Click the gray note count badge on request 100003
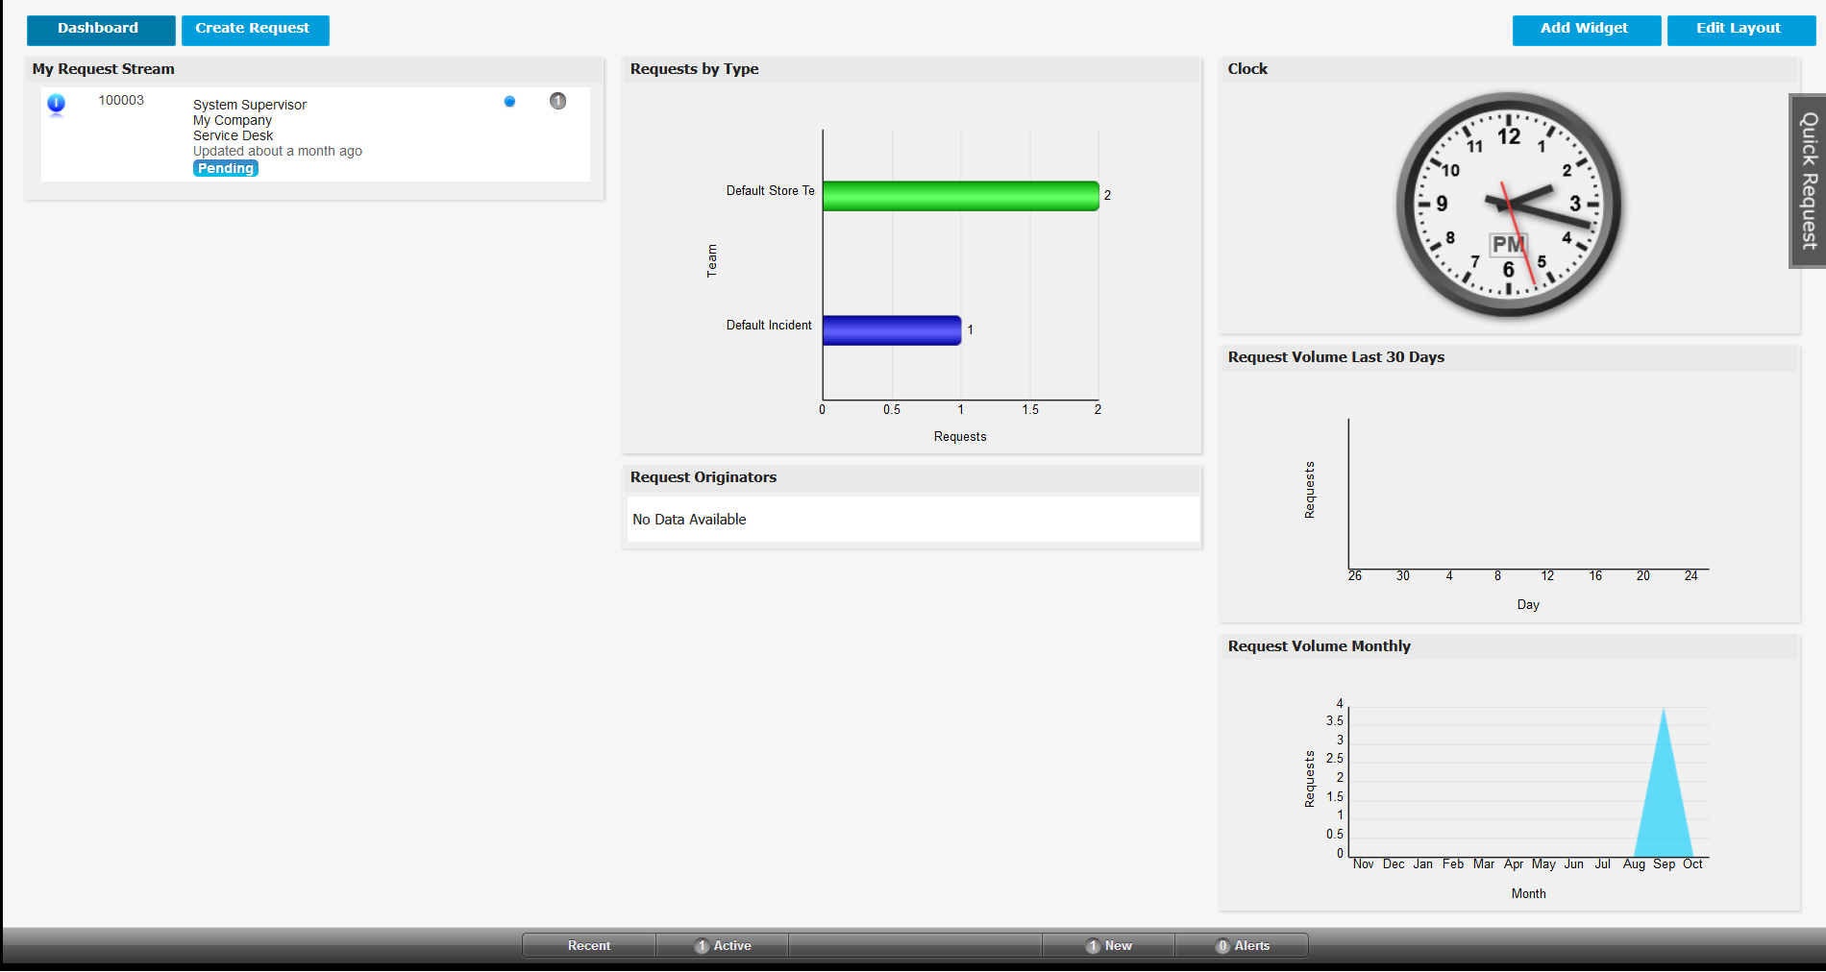The width and height of the screenshot is (1826, 972). [x=557, y=101]
